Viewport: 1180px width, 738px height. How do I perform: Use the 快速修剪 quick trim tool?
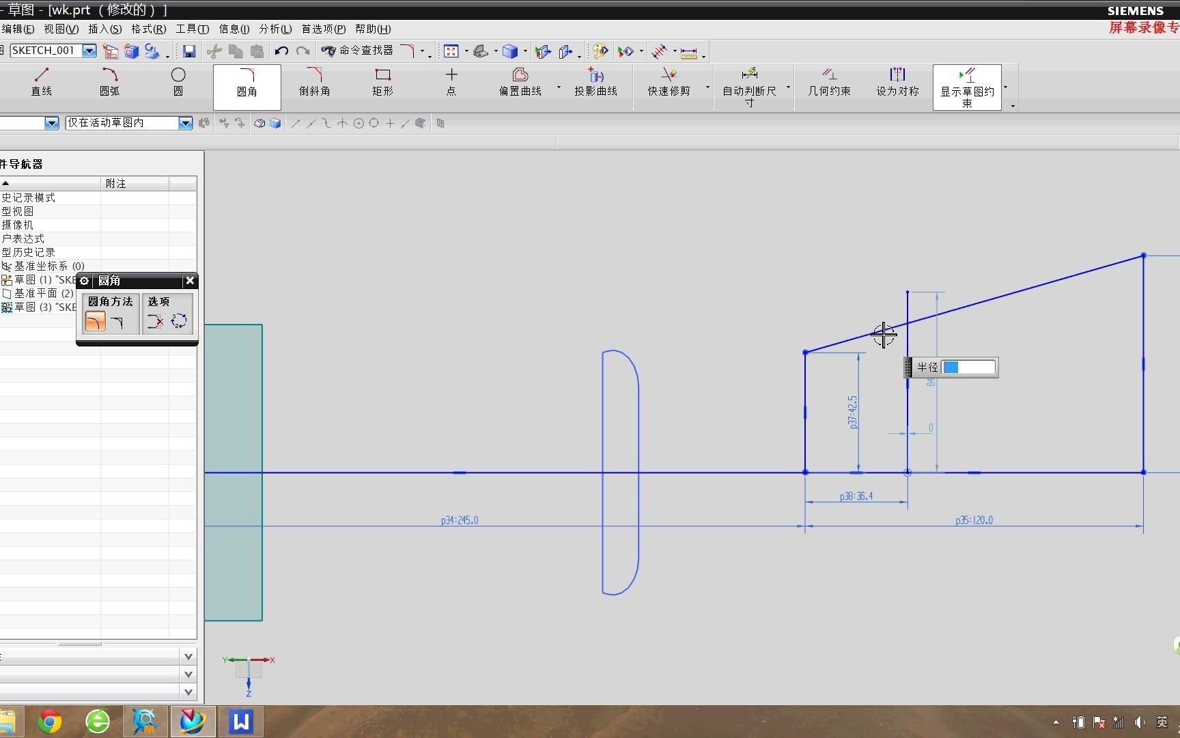click(669, 82)
